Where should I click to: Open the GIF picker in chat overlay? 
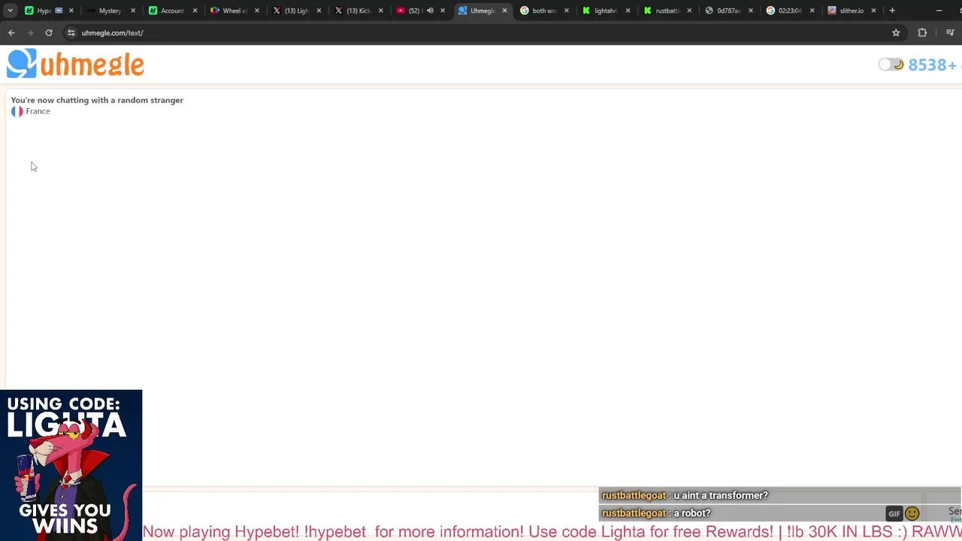pyautogui.click(x=894, y=514)
